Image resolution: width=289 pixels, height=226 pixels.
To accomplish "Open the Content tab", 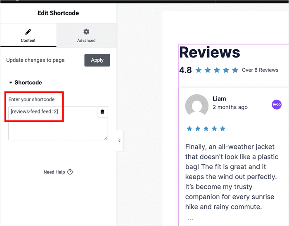I will coord(28,35).
